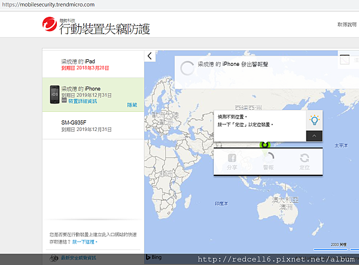This screenshot has width=359, height=265.
Task: Open 裝置詳細資訊 link
Action: click(x=83, y=101)
